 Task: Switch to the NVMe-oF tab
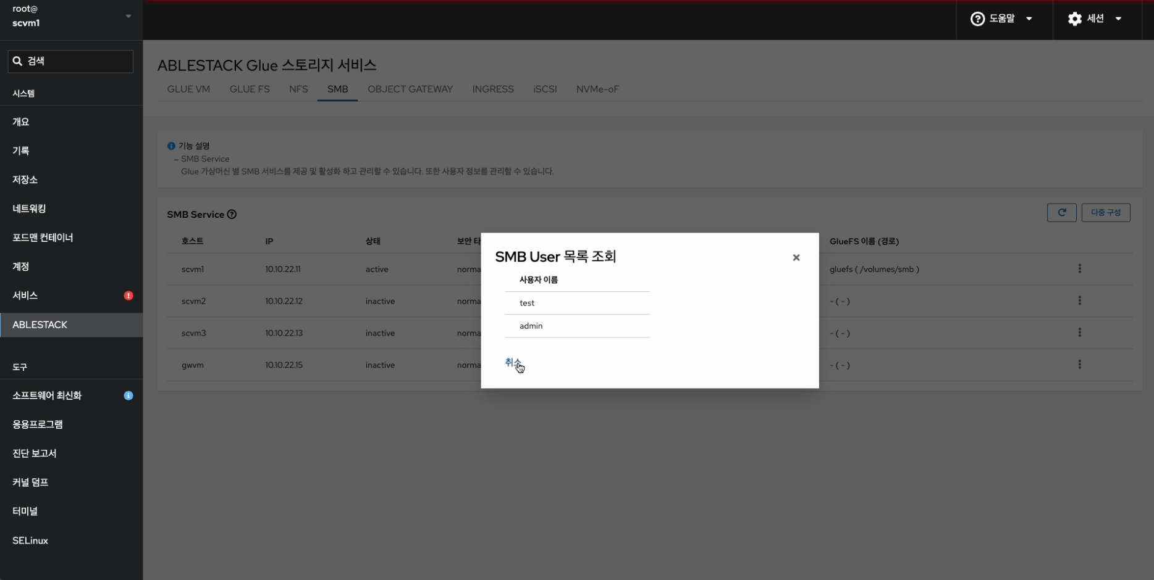pyautogui.click(x=597, y=89)
